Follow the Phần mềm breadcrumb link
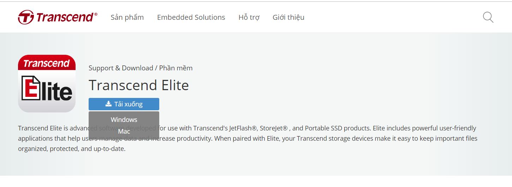Image resolution: width=512 pixels, height=187 pixels. [176, 68]
